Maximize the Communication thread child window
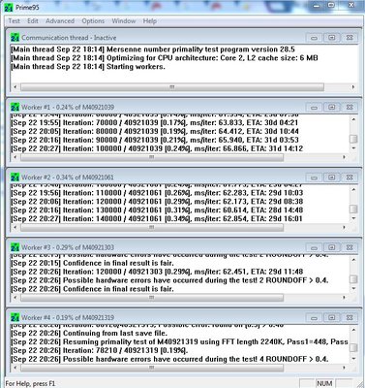This screenshot has width=365, height=388. point(331,38)
